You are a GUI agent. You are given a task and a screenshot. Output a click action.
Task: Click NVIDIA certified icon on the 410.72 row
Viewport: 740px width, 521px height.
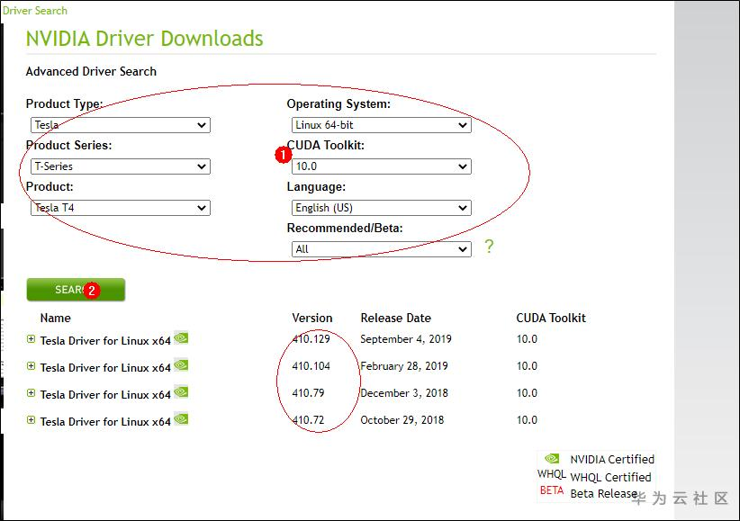181,418
